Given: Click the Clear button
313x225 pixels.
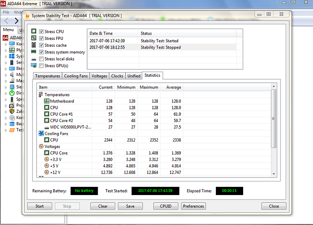Looking at the screenshot, I should click(x=103, y=206).
